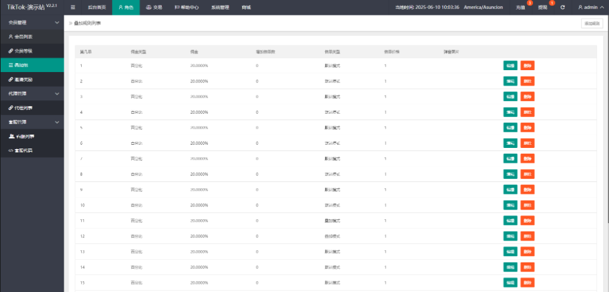Click the green edit button in row 9
Image resolution: width=609 pixels, height=292 pixels.
tap(511, 190)
